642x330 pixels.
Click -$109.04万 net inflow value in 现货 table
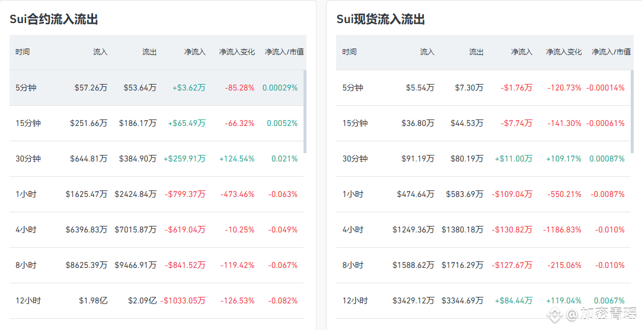512,194
